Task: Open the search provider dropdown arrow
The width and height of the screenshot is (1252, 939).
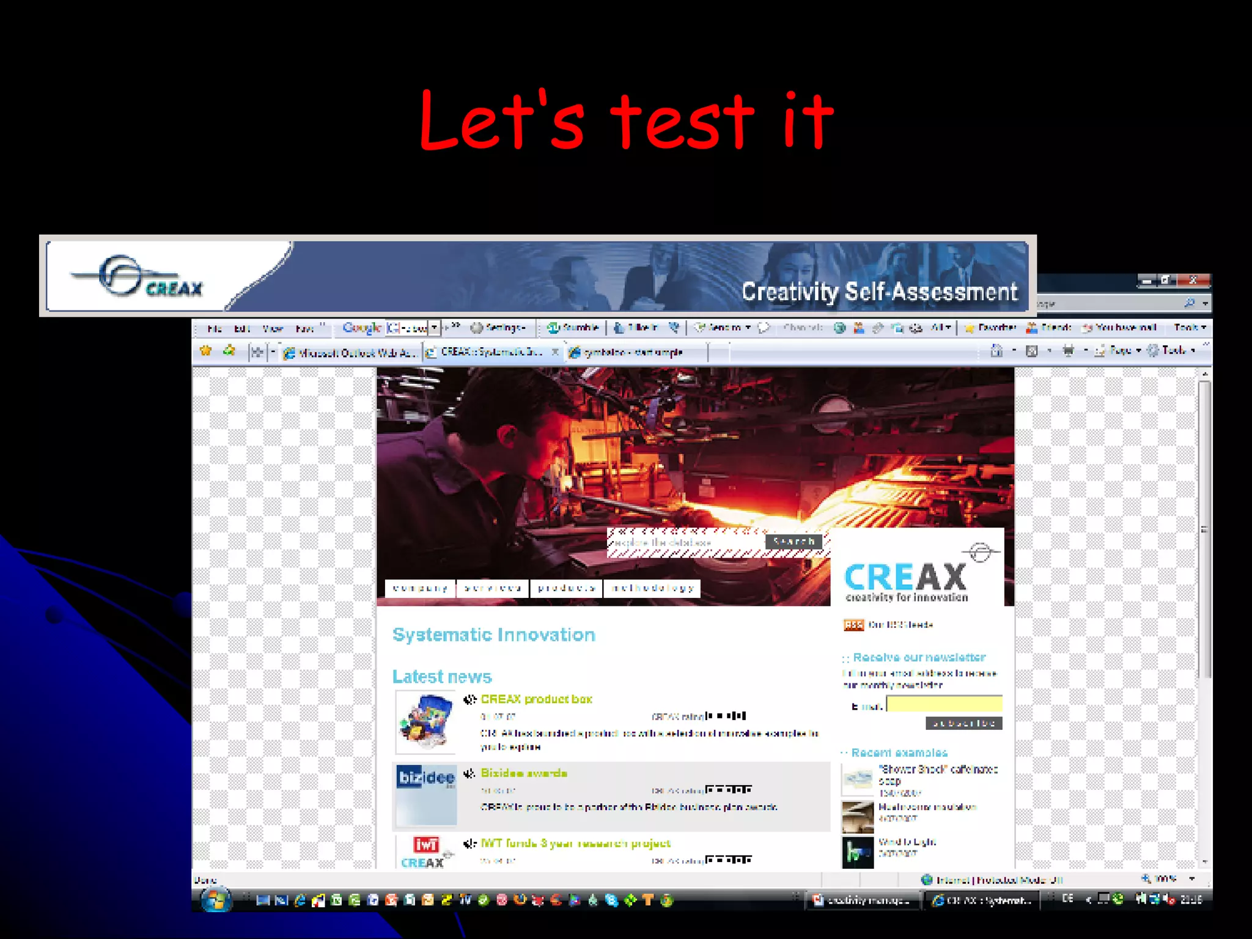Action: [1205, 303]
